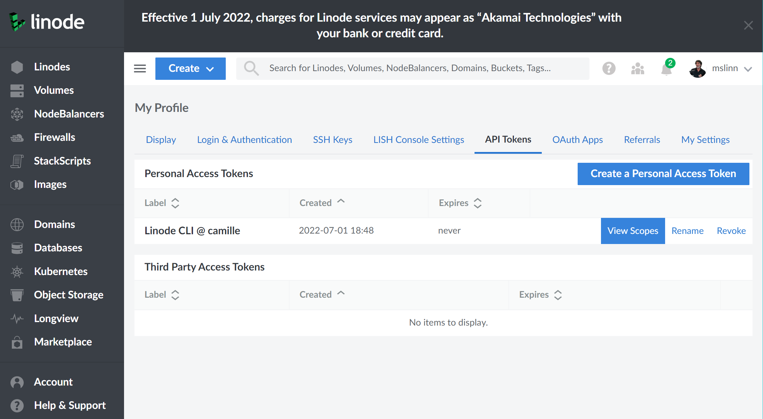Open the notifications bell icon
763x419 pixels.
666,69
